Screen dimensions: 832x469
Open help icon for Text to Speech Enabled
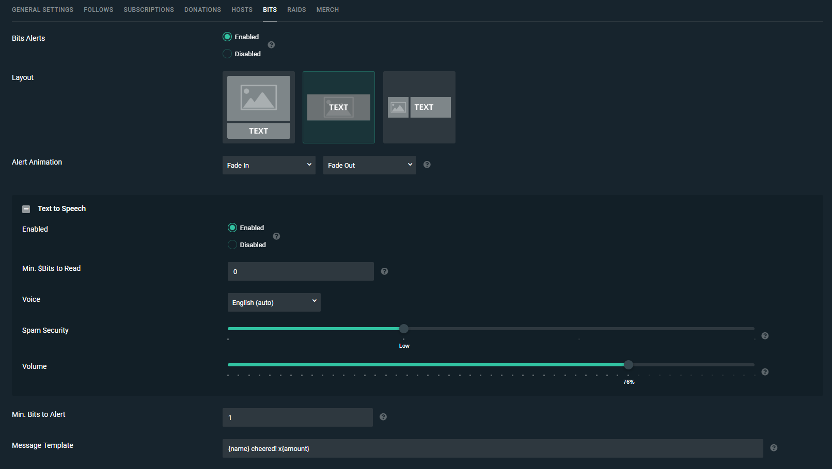click(x=276, y=236)
